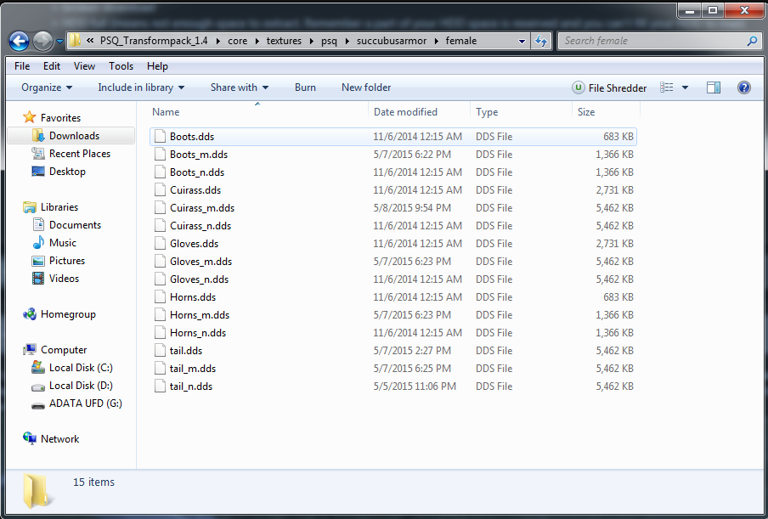Open ADATA UFD (G:) drive
The height and width of the screenshot is (519, 768).
pos(76,403)
